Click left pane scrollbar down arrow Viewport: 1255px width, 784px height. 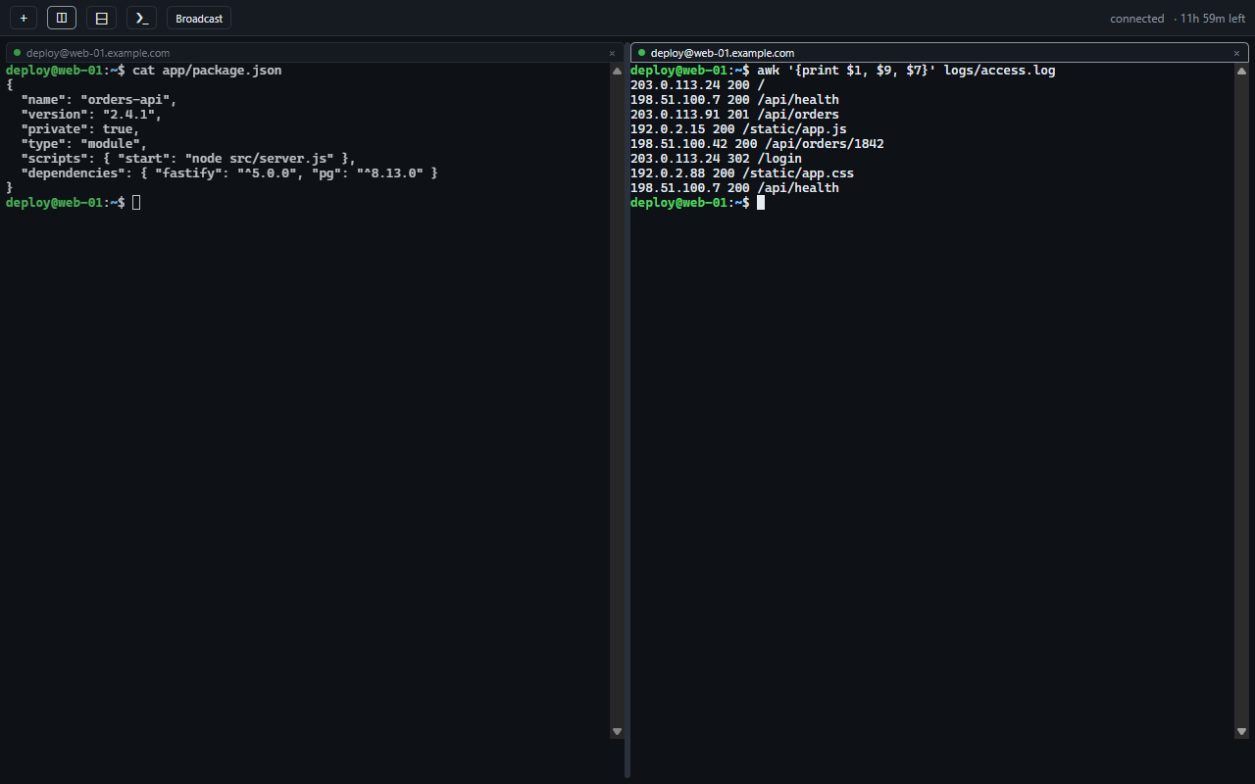tap(617, 732)
